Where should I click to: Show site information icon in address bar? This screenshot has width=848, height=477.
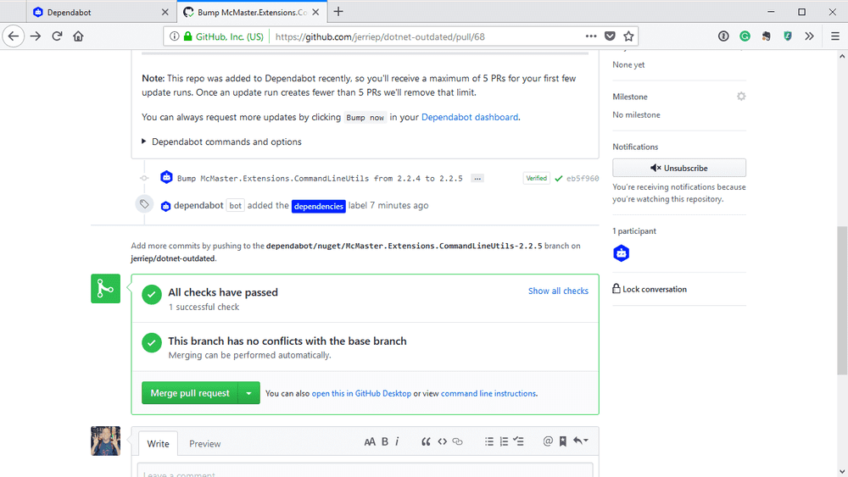(x=174, y=36)
